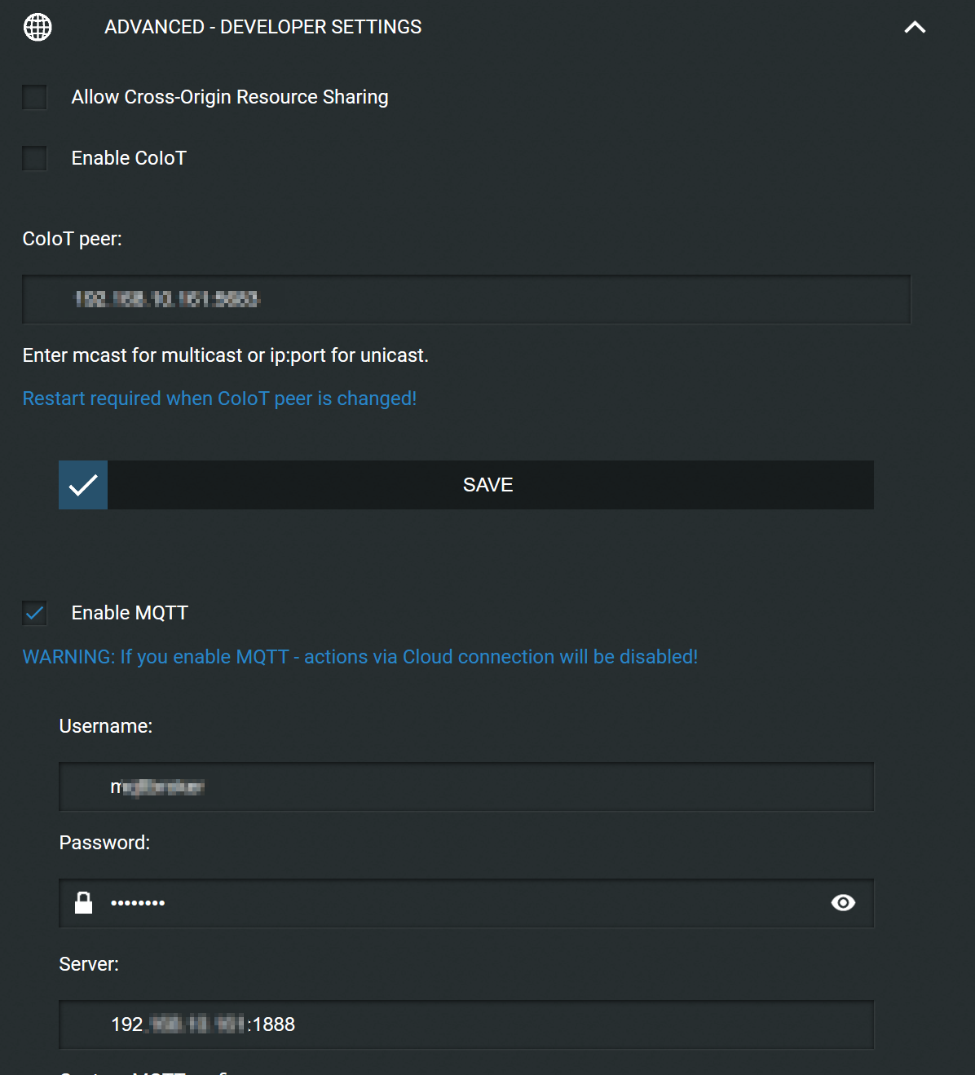Click the Enable CoIoT label text
The image size is (975, 1075).
[129, 158]
